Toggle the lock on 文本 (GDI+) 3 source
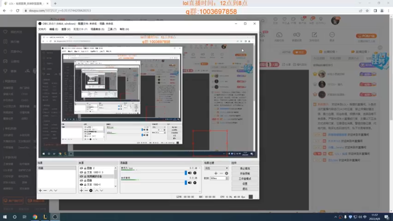393x221 pixels. 85,172
